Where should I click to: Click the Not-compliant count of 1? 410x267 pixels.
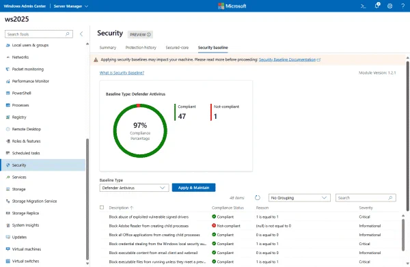pyautogui.click(x=215, y=116)
